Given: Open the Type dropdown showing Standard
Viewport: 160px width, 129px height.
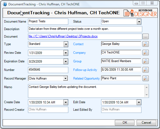Looking at the screenshot, I should point(66,44).
